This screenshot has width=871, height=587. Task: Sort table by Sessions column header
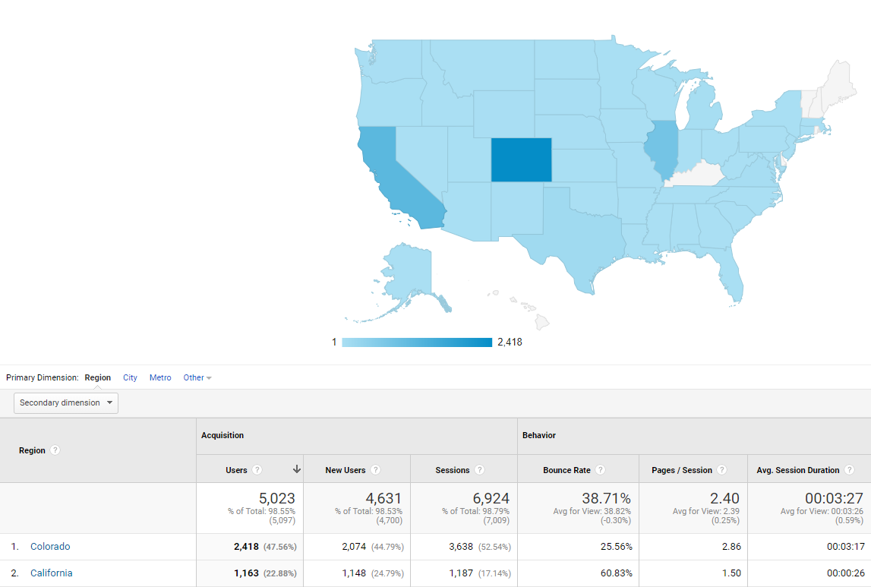pos(453,470)
